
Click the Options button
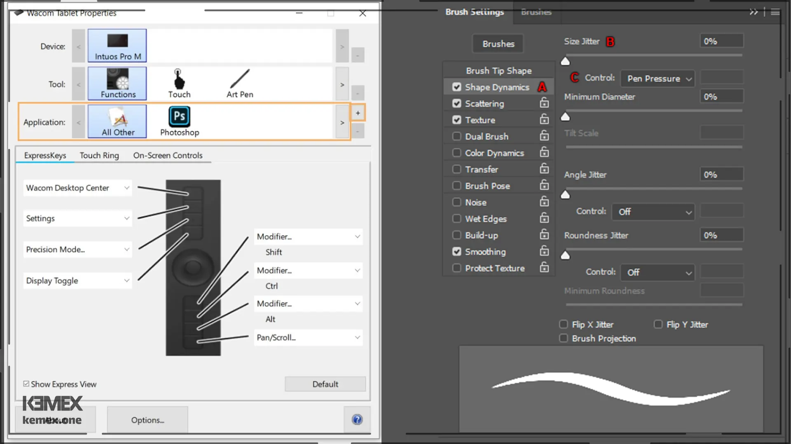pos(147,420)
